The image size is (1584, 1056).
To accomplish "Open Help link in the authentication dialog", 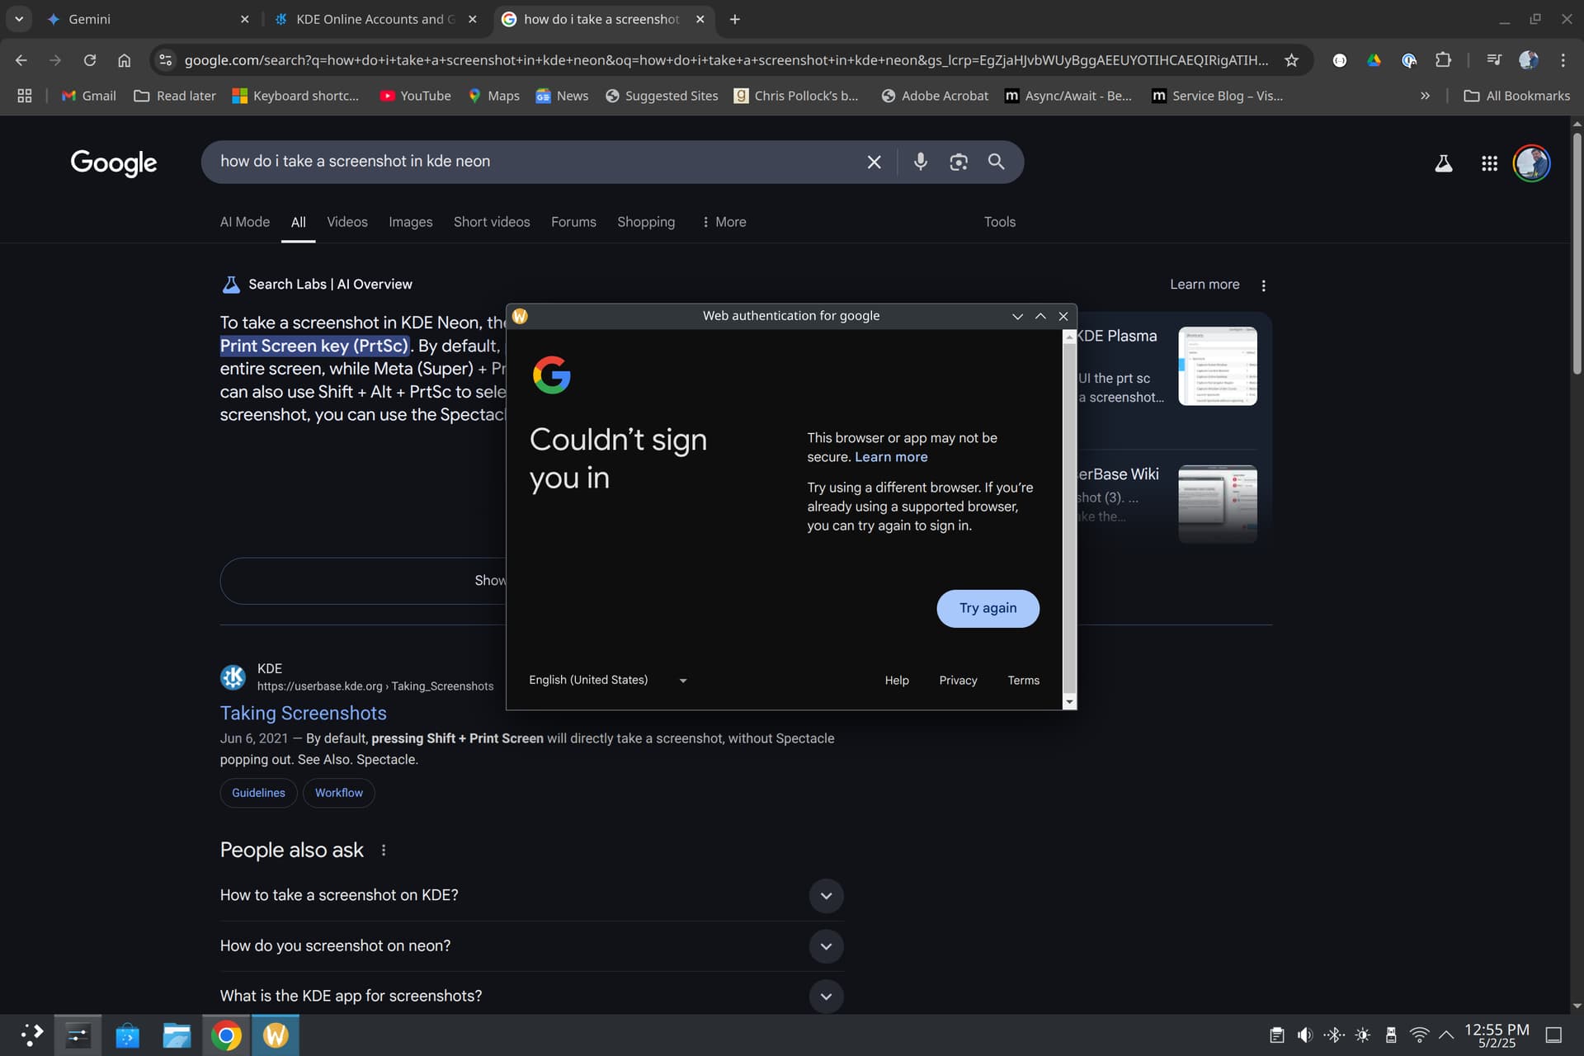I will click(x=897, y=681).
